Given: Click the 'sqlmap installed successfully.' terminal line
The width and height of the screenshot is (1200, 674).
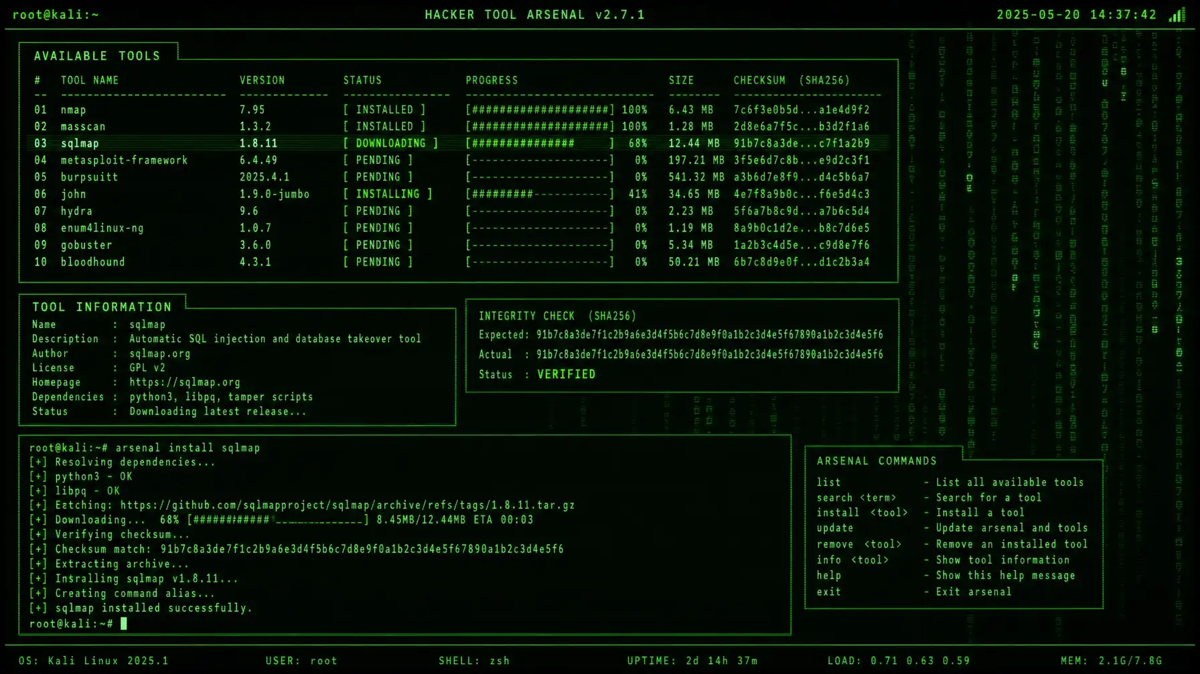Looking at the screenshot, I should pos(154,608).
